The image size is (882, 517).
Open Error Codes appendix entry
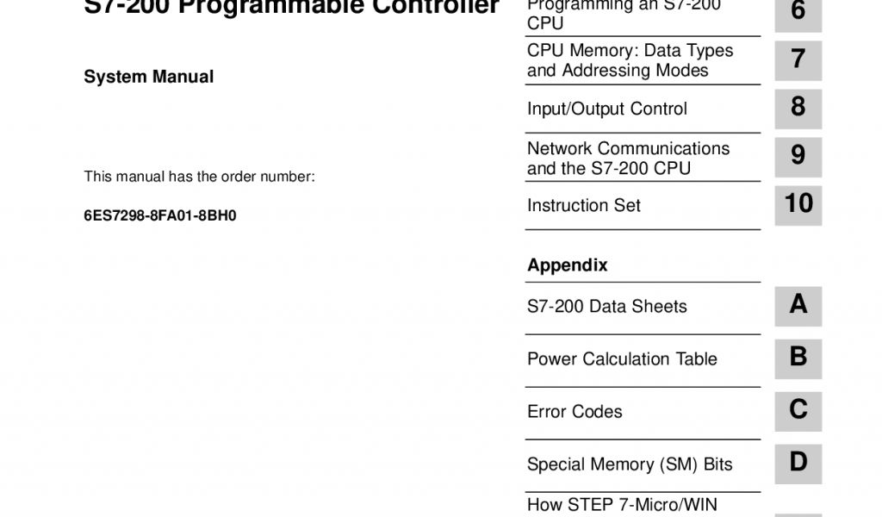(575, 412)
